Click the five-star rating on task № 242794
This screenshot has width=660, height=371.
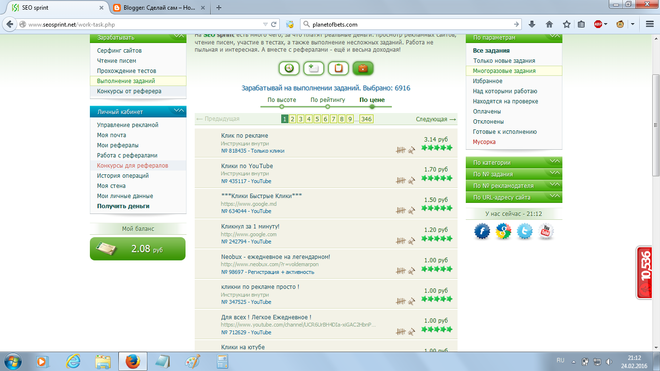click(437, 239)
